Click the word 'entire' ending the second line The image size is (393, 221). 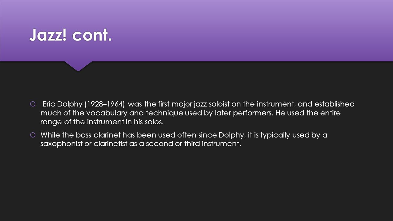pos(330,113)
